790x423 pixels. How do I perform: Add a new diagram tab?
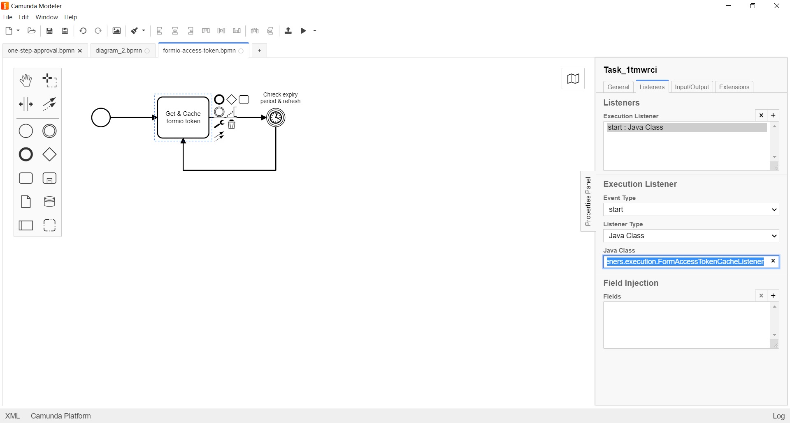pos(259,51)
